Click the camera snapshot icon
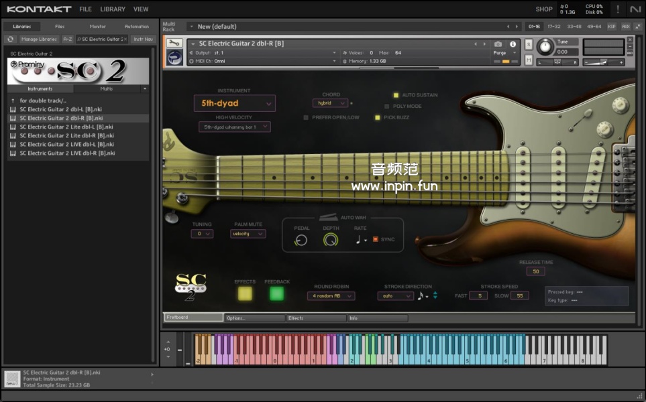 pyautogui.click(x=498, y=44)
